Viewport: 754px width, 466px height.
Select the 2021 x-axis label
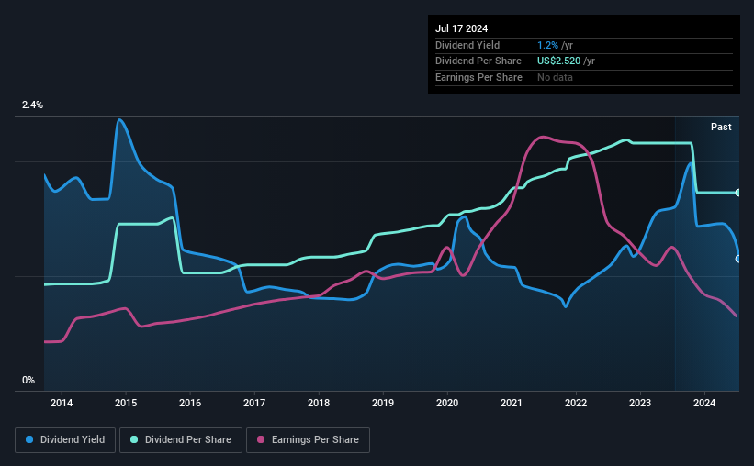point(512,403)
